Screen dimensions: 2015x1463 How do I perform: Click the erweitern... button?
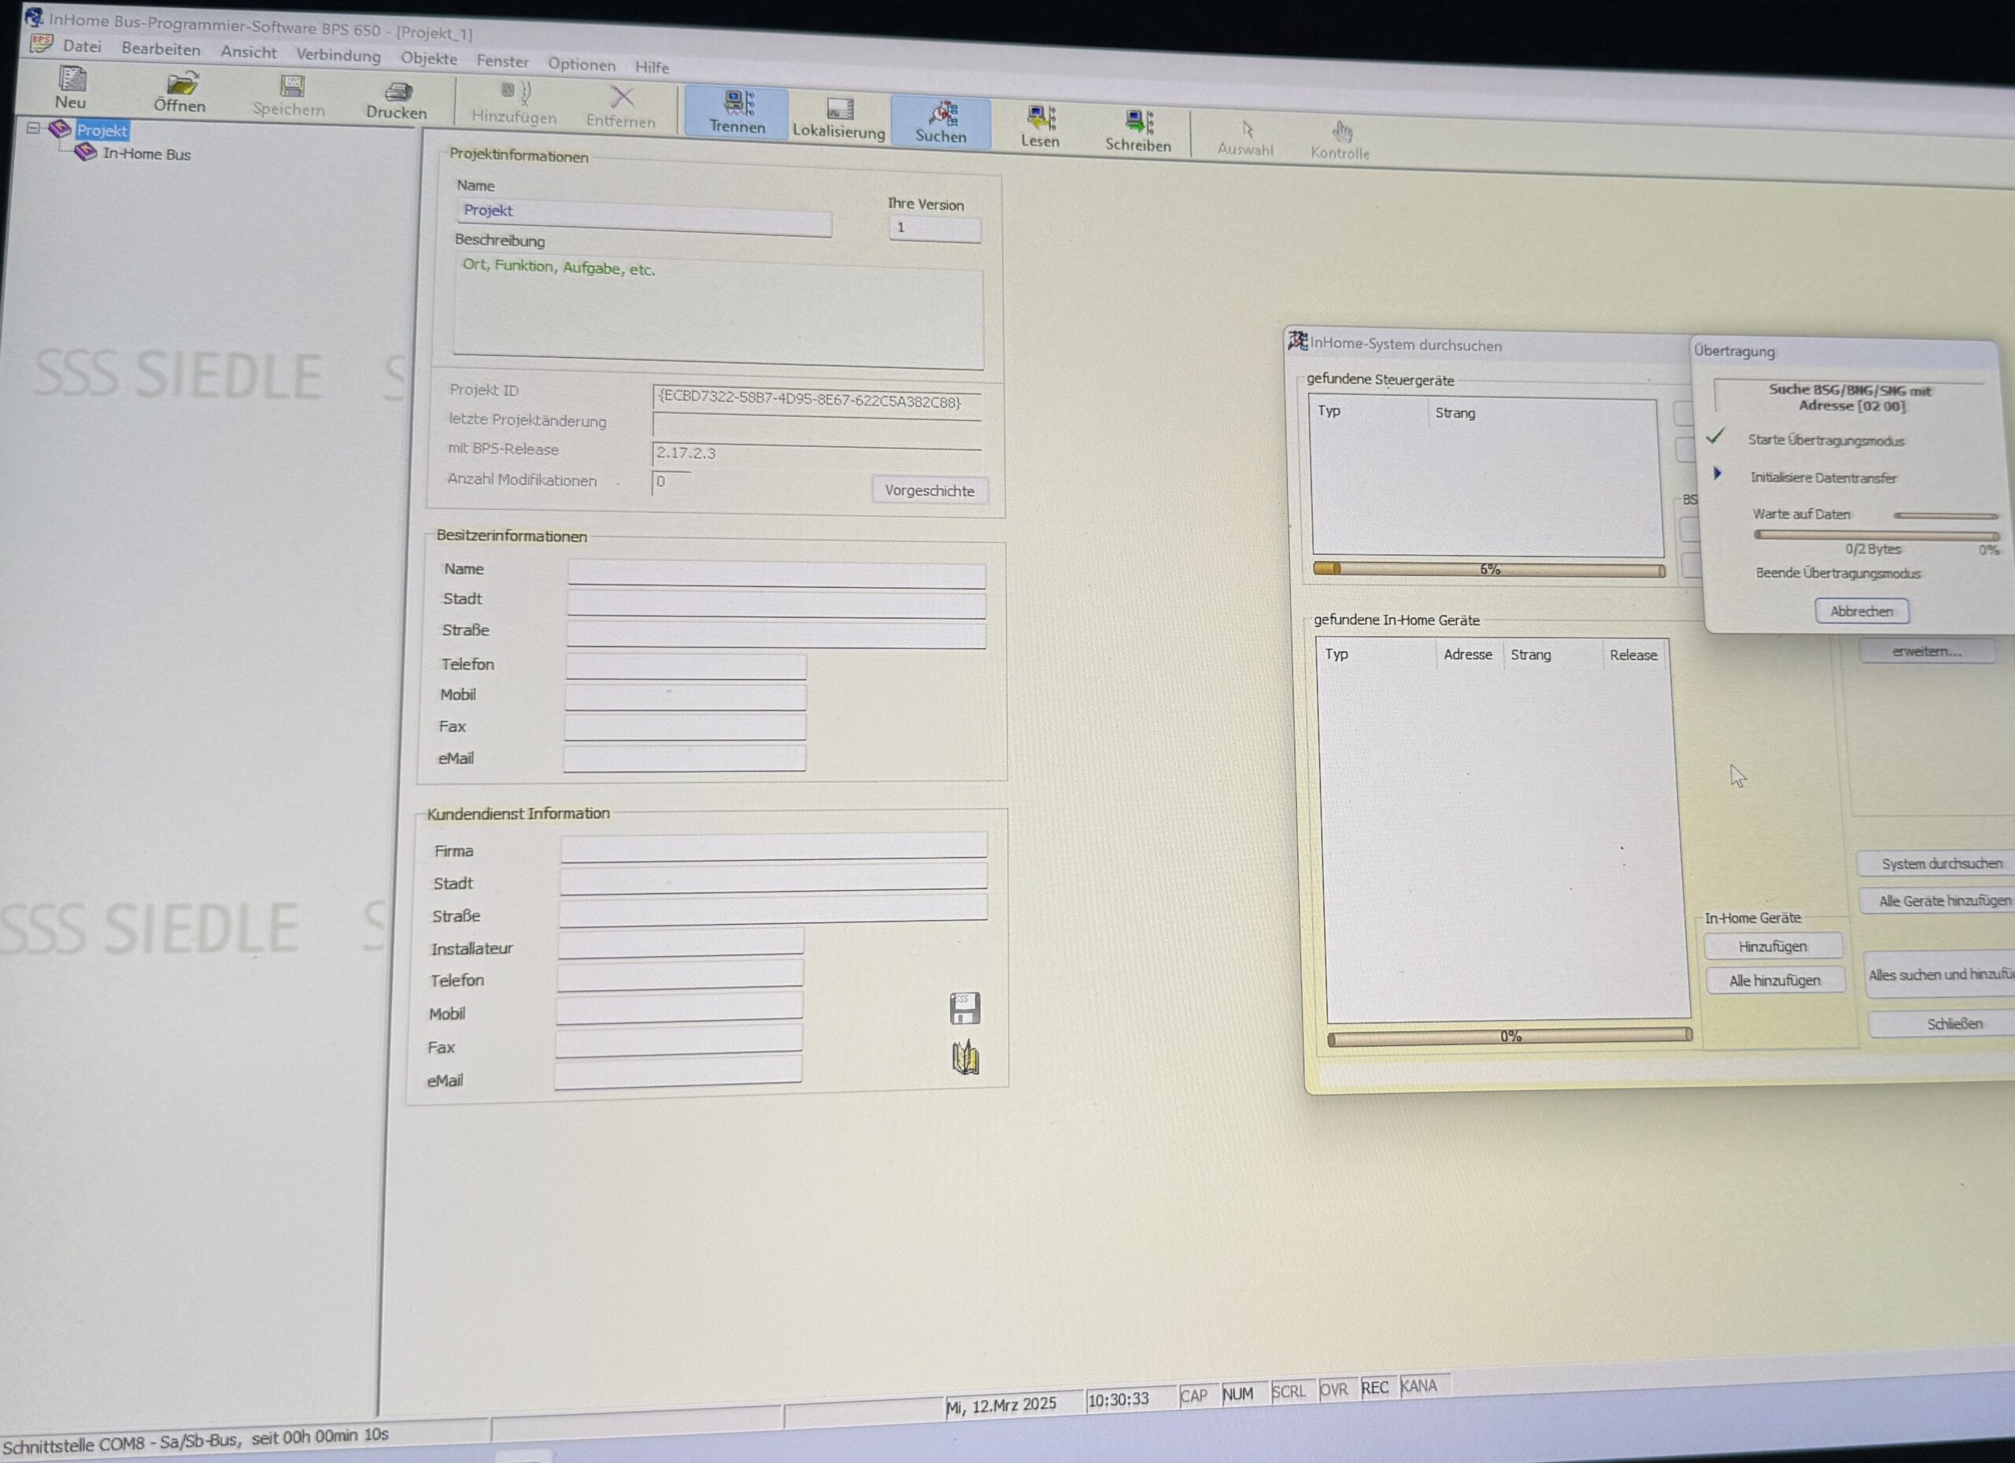pyautogui.click(x=1926, y=651)
